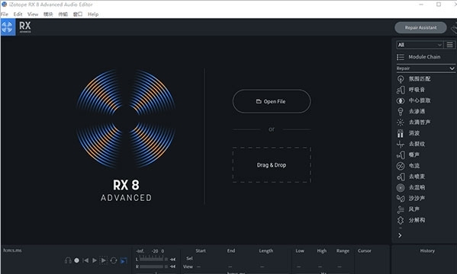Screen dimensions: 457x274
Task: Open the Edit menu
Action: pos(18,14)
